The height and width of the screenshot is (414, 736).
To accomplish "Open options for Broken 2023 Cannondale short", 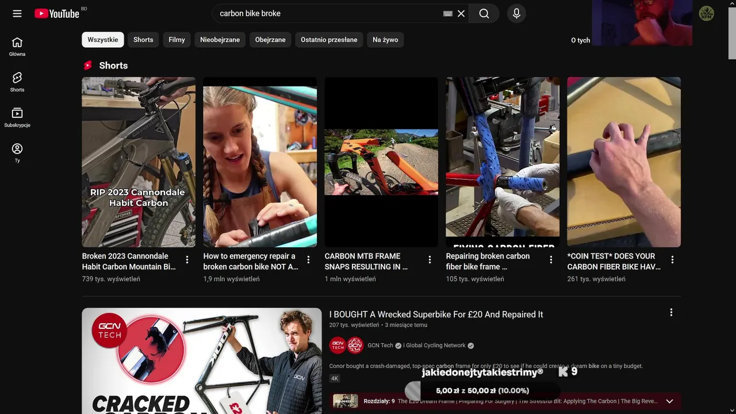I will tap(187, 260).
